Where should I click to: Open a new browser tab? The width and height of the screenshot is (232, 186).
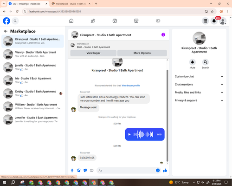pos(96,4)
